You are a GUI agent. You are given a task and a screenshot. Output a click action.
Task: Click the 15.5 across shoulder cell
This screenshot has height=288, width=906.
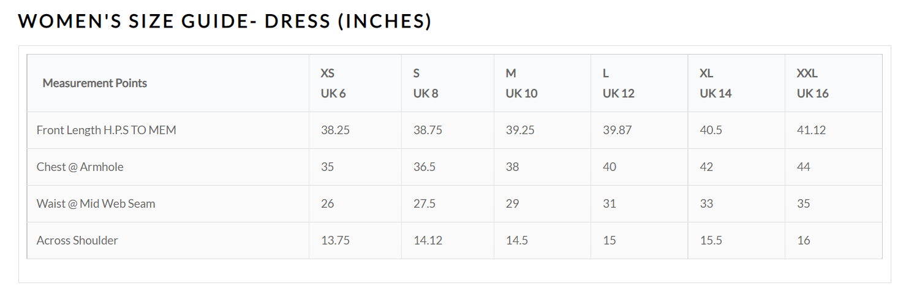click(711, 241)
